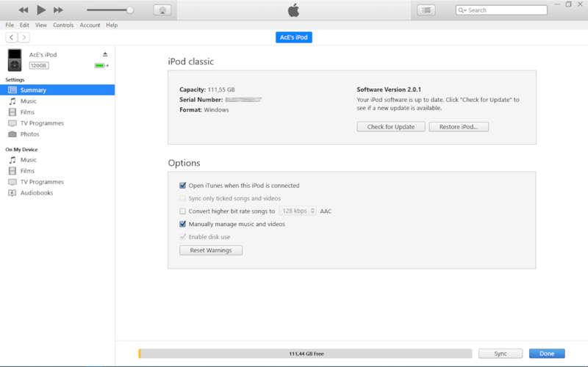This screenshot has width=588, height=367.
Task: Click the Serial Number value
Action: [x=243, y=100]
